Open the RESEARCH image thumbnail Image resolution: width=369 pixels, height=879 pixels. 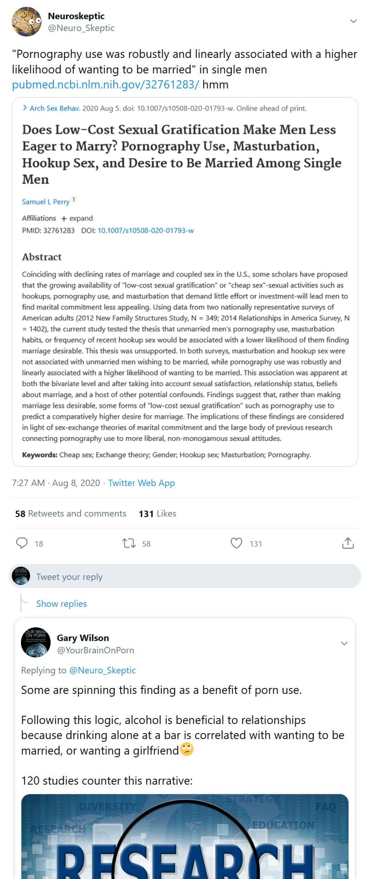click(x=184, y=837)
